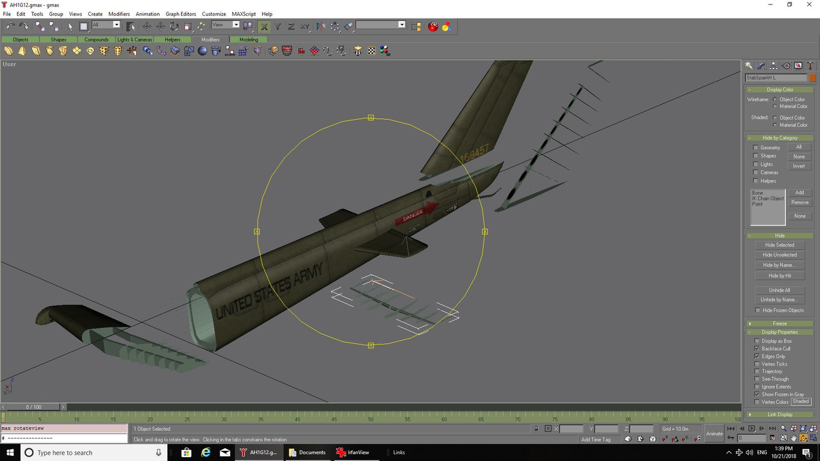Viewport: 820px width, 461px height.
Task: Click the orange object color swatch
Action: [x=812, y=78]
